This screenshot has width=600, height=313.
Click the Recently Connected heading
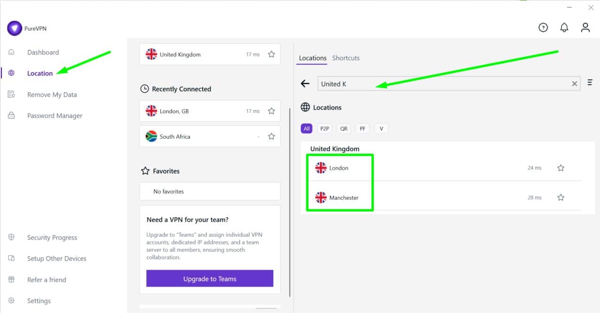(x=182, y=89)
